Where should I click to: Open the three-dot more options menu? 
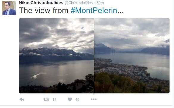pos(94,99)
